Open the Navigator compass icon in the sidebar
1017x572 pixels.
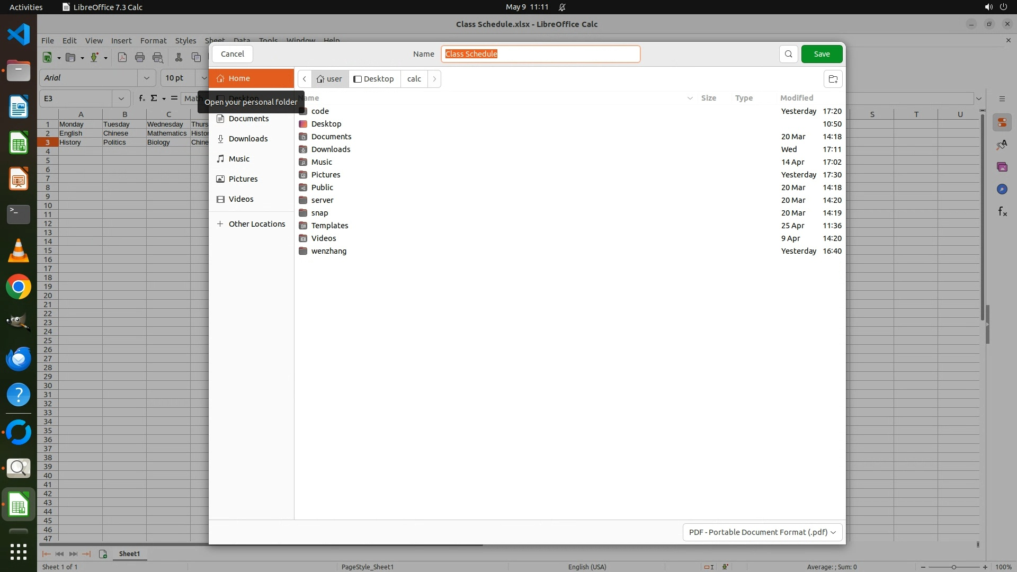pos(1002,189)
